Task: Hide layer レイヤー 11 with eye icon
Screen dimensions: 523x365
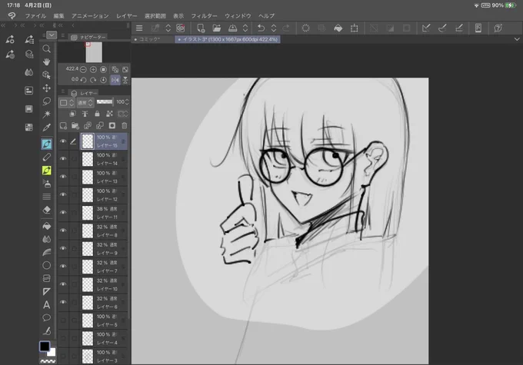Action: [63, 213]
